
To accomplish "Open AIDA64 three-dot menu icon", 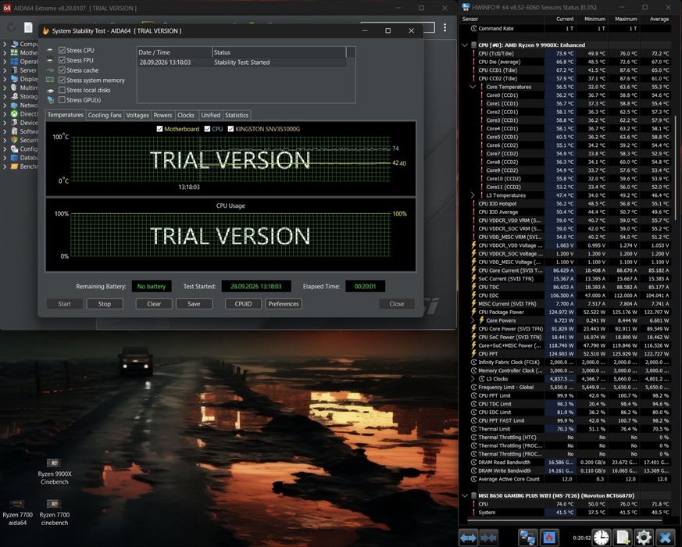I will coord(445,27).
